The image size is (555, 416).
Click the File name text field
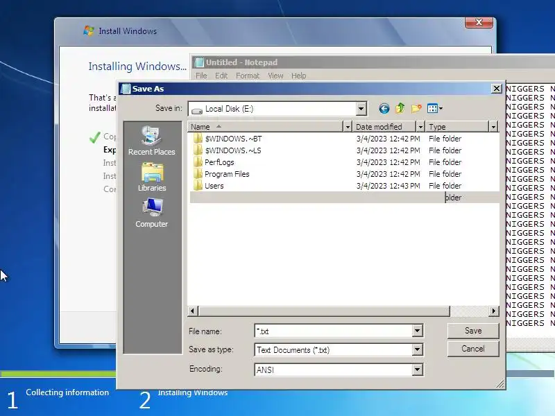(x=334, y=331)
